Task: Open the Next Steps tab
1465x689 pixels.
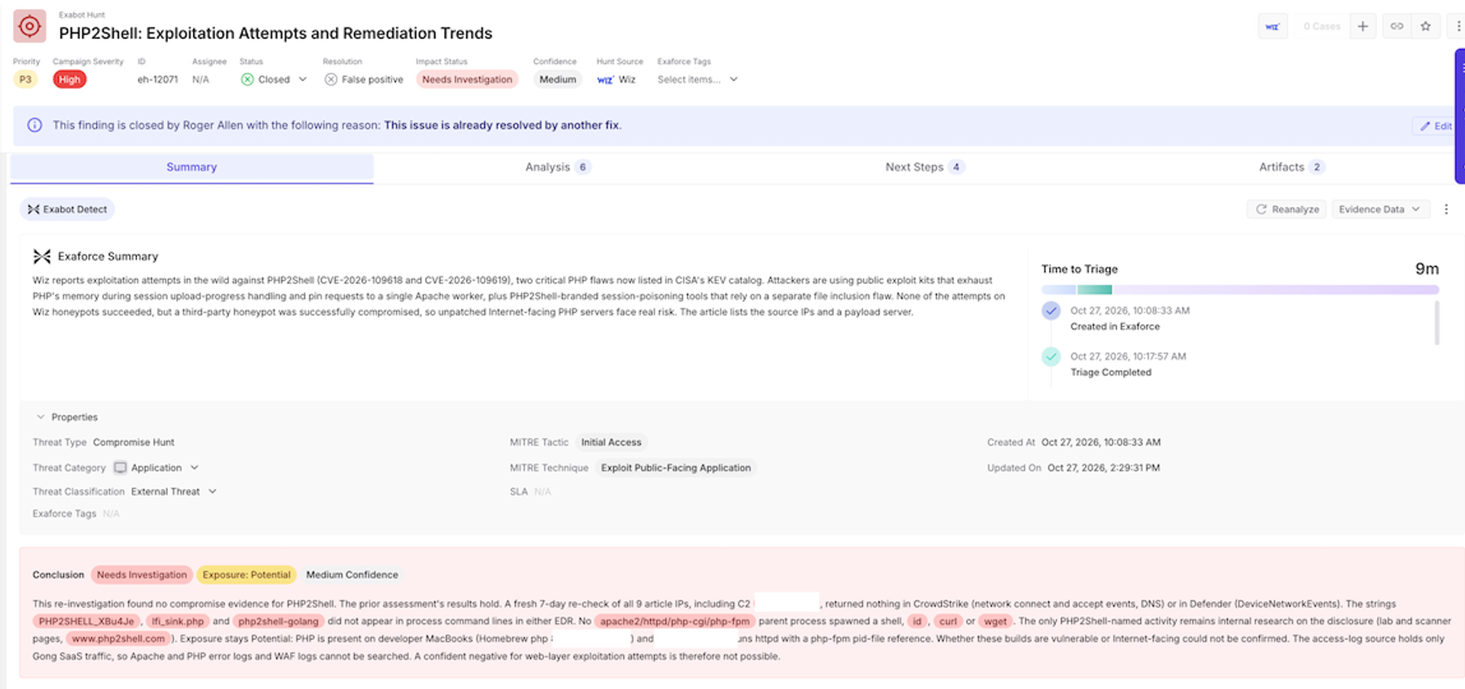Action: (x=925, y=167)
